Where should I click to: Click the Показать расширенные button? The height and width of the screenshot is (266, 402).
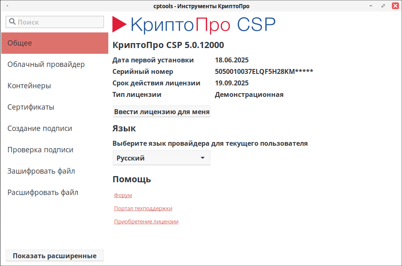[x=55, y=256]
